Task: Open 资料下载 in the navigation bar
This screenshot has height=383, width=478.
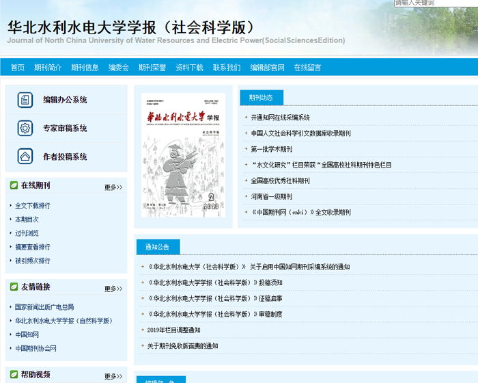Action: point(190,68)
